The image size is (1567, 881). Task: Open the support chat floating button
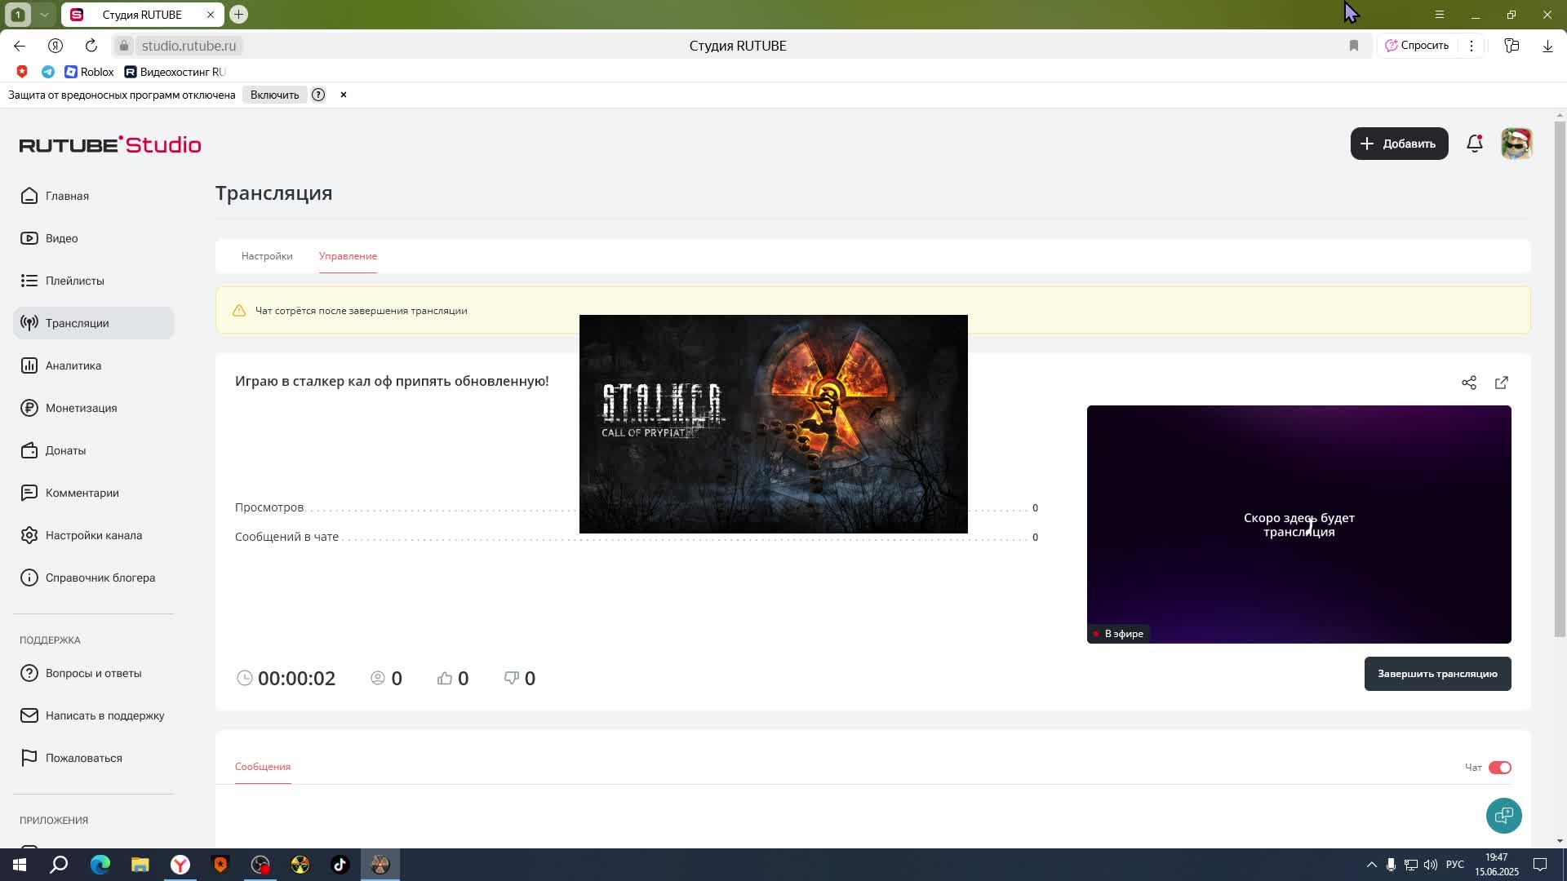point(1503,816)
